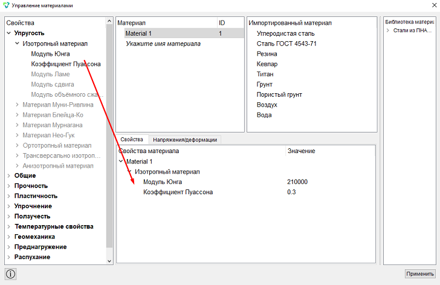Click the properties panel scroll down arrow
Viewport: 440px width, 285px height.
pyautogui.click(x=109, y=261)
